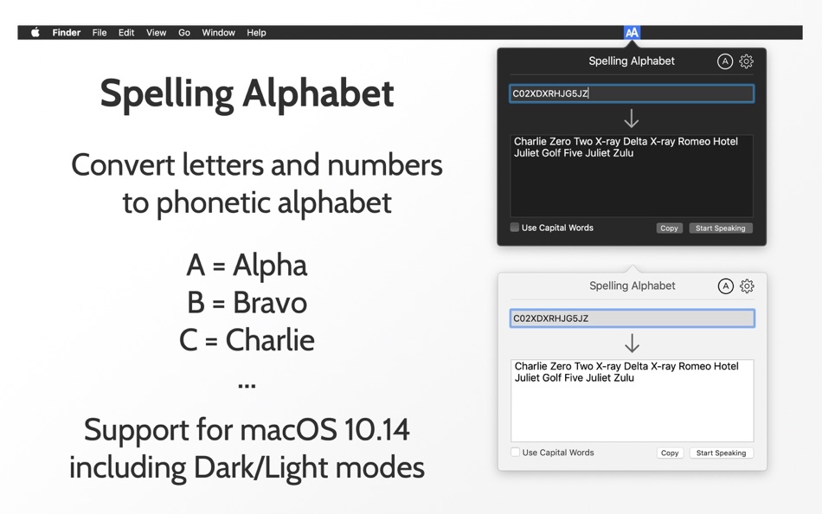822x514 pixels.
Task: Click Copy button in light popover
Action: [x=670, y=453]
